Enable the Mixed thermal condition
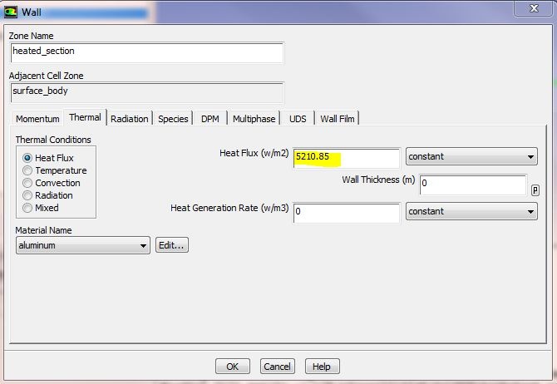 [27, 208]
